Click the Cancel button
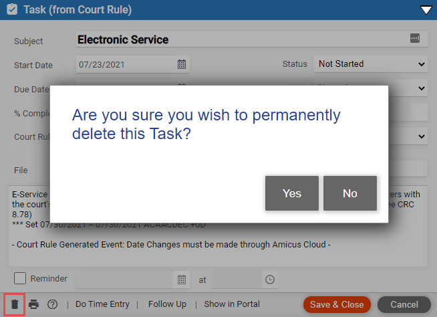437x317 pixels. point(404,304)
